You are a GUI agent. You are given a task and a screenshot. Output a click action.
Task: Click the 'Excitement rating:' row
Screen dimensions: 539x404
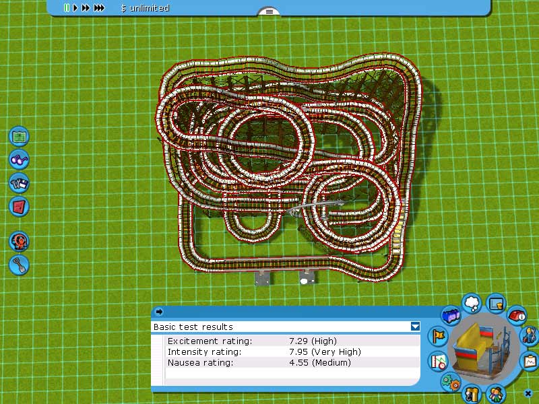(292, 341)
